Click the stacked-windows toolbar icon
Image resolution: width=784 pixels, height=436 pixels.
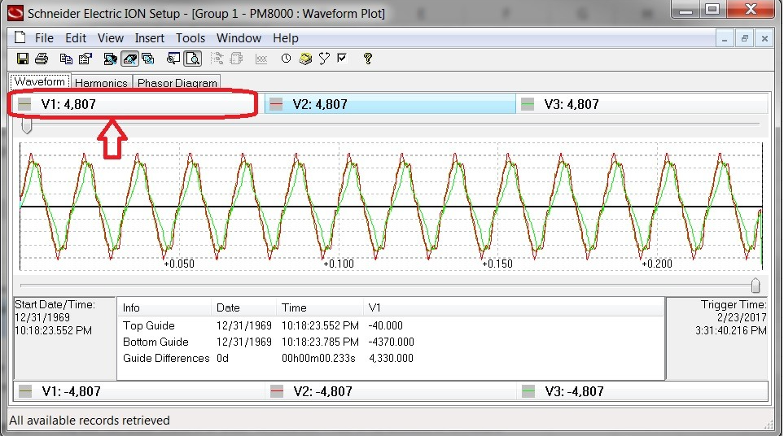click(x=148, y=59)
